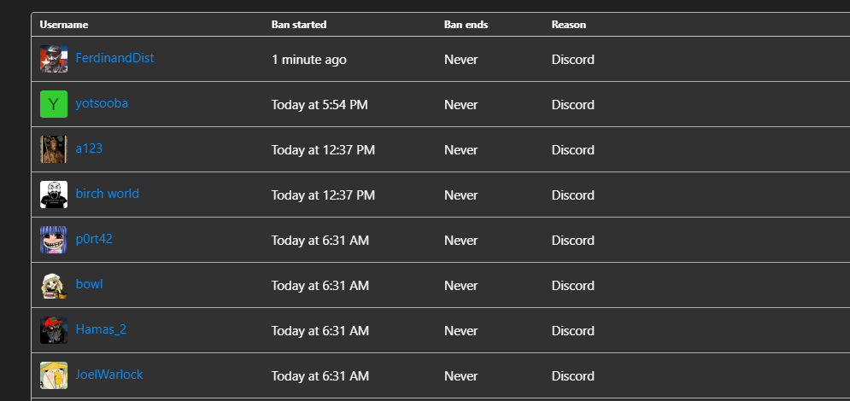Image resolution: width=850 pixels, height=401 pixels.
Task: Open the FerdinandDist profile link
Action: (115, 58)
